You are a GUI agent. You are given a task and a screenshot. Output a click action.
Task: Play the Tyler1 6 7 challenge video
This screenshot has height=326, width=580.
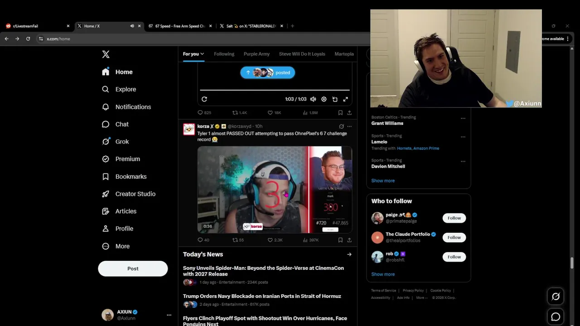(275, 190)
